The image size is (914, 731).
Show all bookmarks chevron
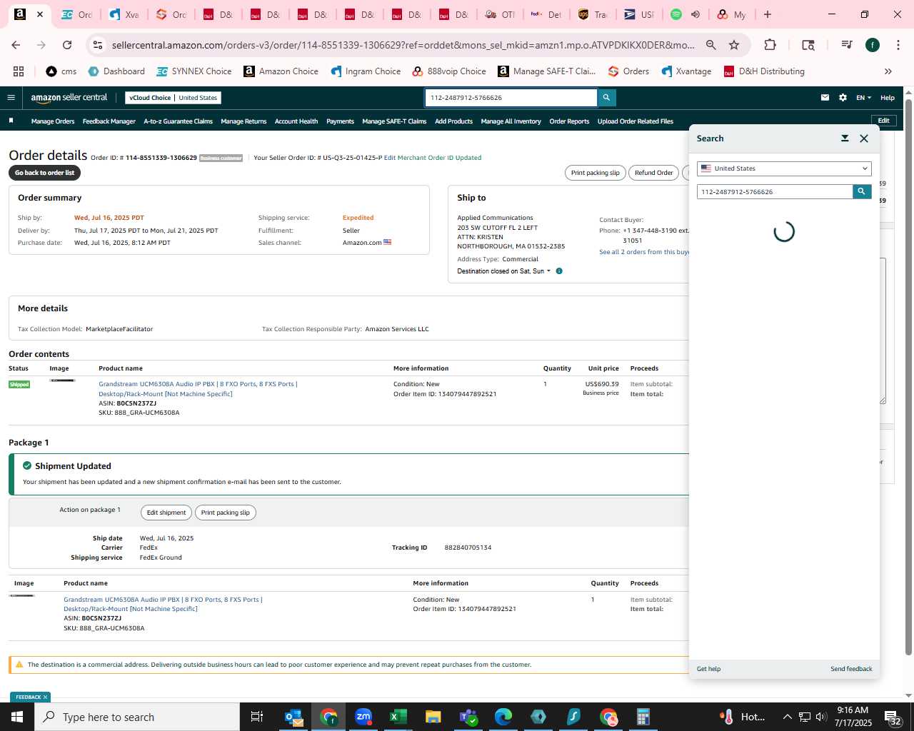point(888,71)
